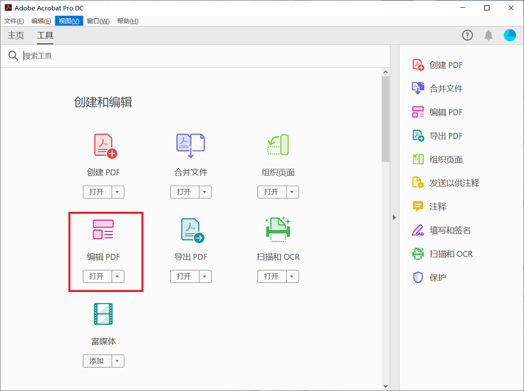
Task: Click the 发送以供注释 label in sidebar
Action: pyautogui.click(x=454, y=183)
